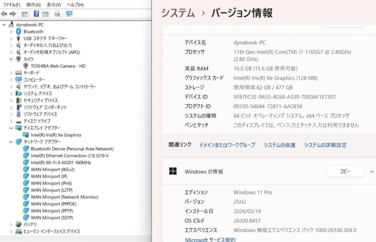Click the ディスク ドライブ icon
Image resolution: width=376 pixels, height=242 pixels.
[x=18, y=121]
